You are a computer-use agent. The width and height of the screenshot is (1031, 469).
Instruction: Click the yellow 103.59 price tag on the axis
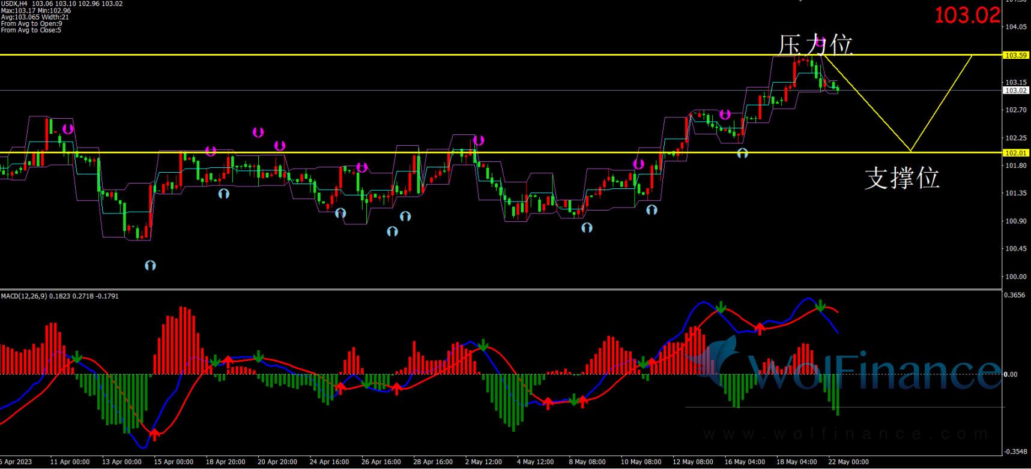[1015, 55]
